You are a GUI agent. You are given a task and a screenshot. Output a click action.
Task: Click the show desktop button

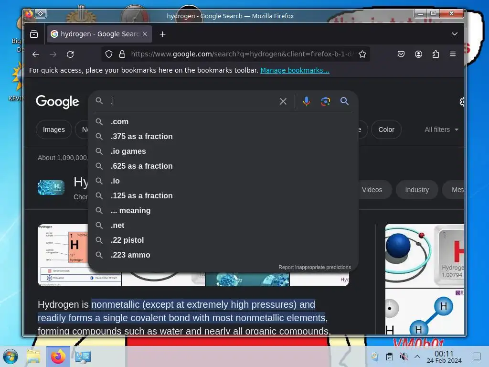click(477, 356)
